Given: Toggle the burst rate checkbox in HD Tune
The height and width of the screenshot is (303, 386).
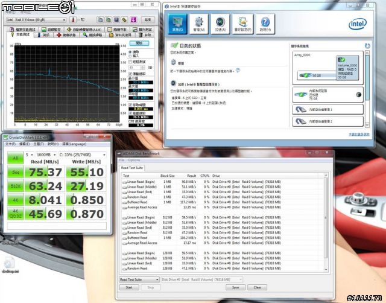Looking at the screenshot, I should tap(130, 113).
